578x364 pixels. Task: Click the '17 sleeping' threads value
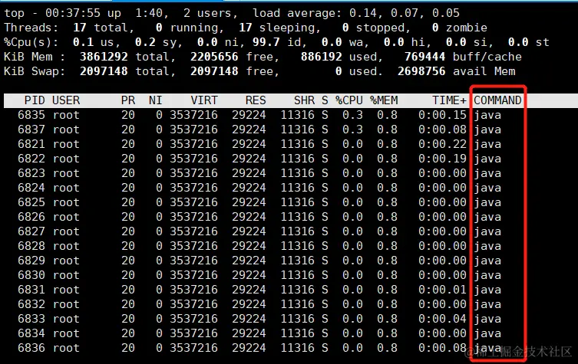pos(279,28)
